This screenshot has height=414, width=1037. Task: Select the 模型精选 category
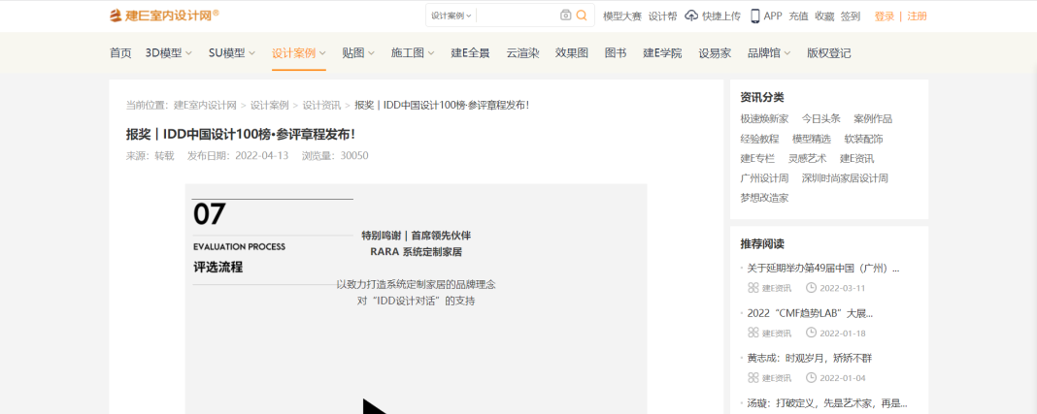[x=812, y=139]
